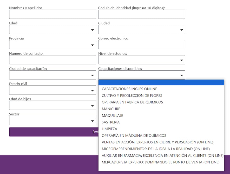Choose CULTIVO Y RECOLECCION DE FLORES

132,96
